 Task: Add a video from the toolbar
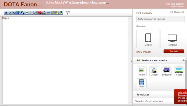click(61, 13)
